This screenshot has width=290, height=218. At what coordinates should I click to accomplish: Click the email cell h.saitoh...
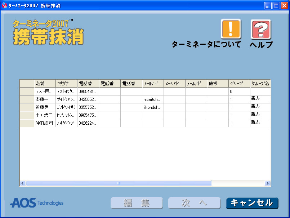pyautogui.click(x=153, y=99)
